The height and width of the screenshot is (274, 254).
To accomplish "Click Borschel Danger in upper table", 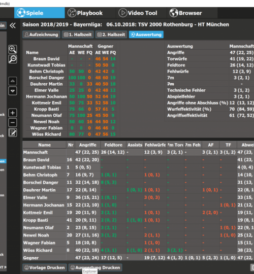I will click(x=47, y=78).
